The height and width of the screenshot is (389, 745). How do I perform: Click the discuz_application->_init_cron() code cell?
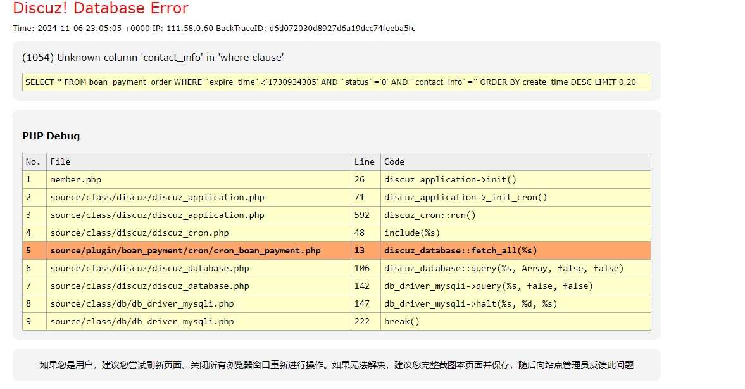click(465, 198)
